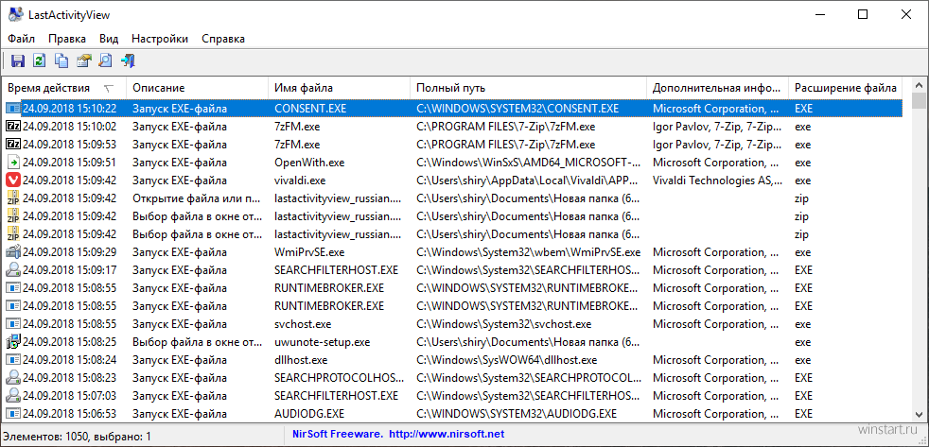The image size is (929, 447).
Task: Click the AUDIODG.EXE row icon
Action: [13, 413]
